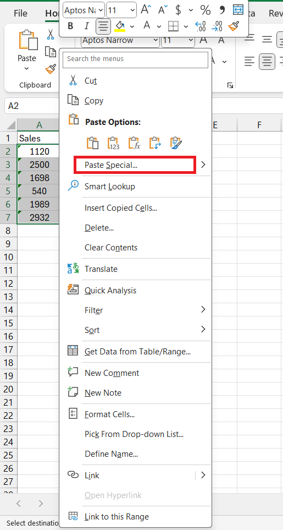This screenshot has width=283, height=530.
Task: Open fill color dropdown in mini toolbar
Action: [x=132, y=26]
